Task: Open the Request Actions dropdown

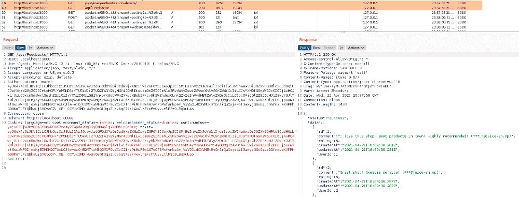Action: pyautogui.click(x=45, y=48)
